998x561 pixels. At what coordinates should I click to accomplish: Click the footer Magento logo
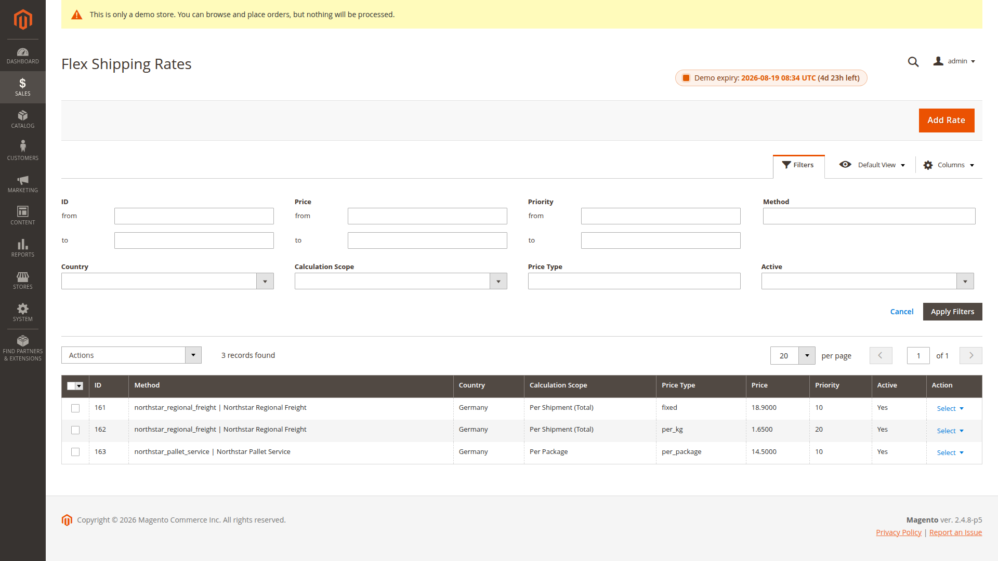(67, 520)
